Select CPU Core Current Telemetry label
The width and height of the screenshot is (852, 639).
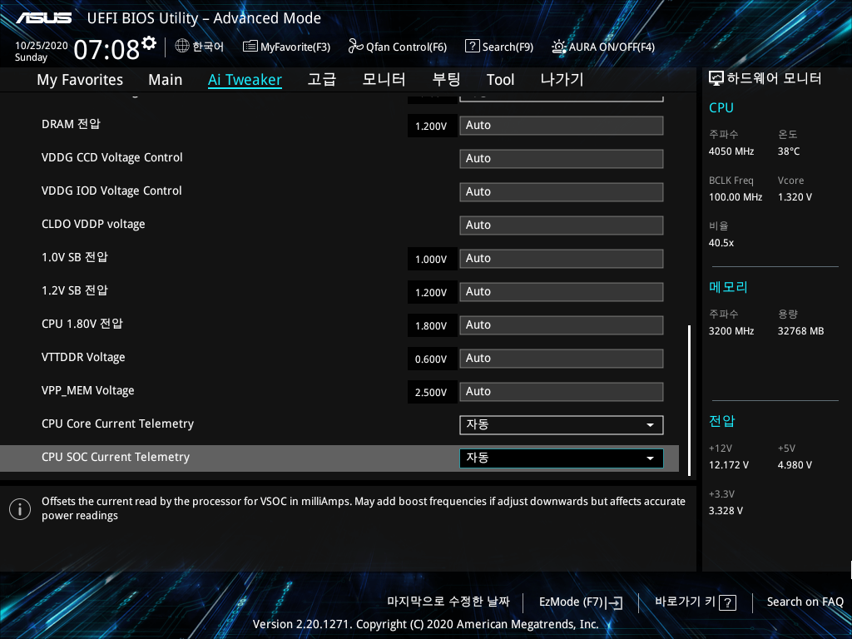tap(117, 424)
